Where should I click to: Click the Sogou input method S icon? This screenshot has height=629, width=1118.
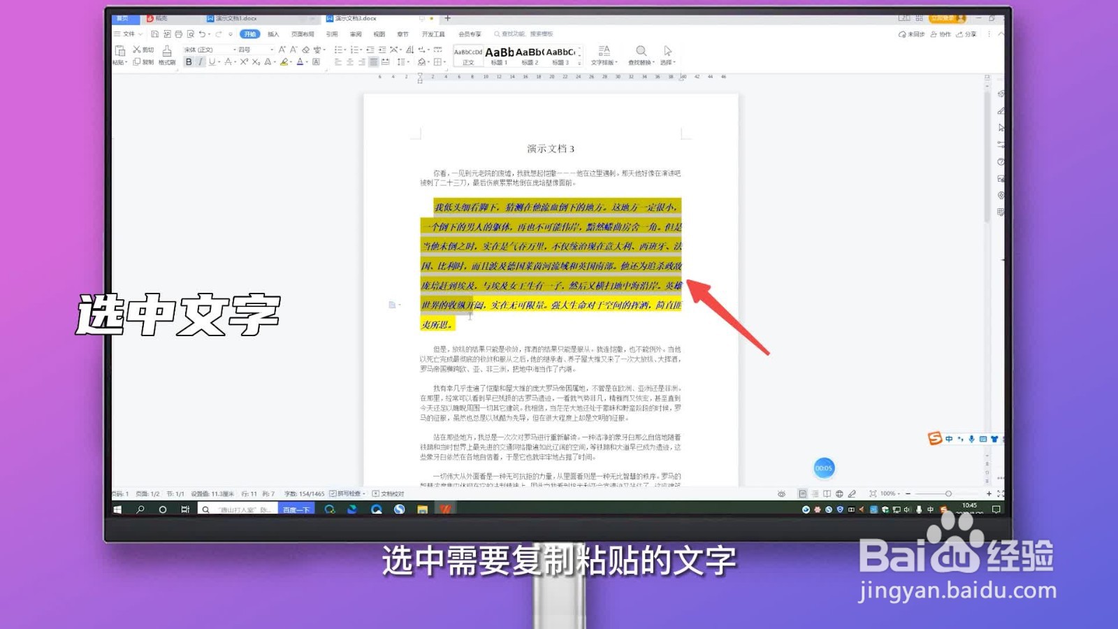click(x=935, y=438)
